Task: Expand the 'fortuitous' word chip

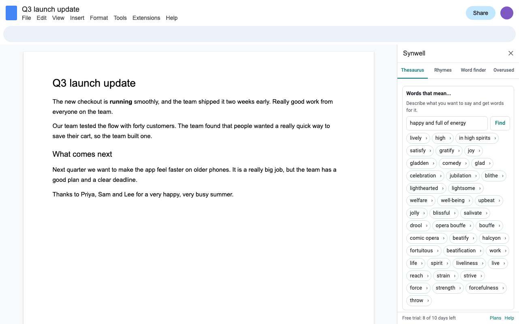Action: tap(424, 251)
